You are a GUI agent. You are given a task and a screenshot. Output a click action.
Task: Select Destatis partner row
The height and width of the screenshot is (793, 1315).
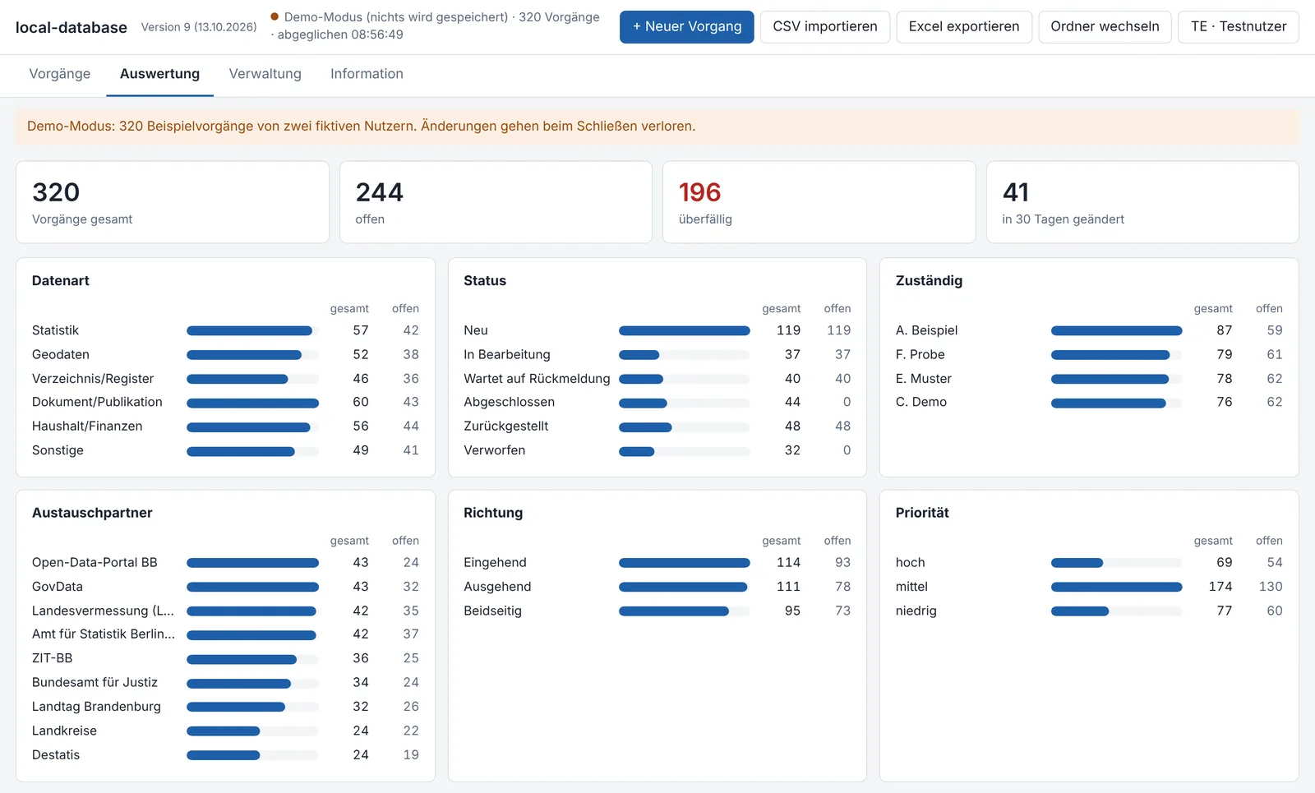tap(225, 755)
